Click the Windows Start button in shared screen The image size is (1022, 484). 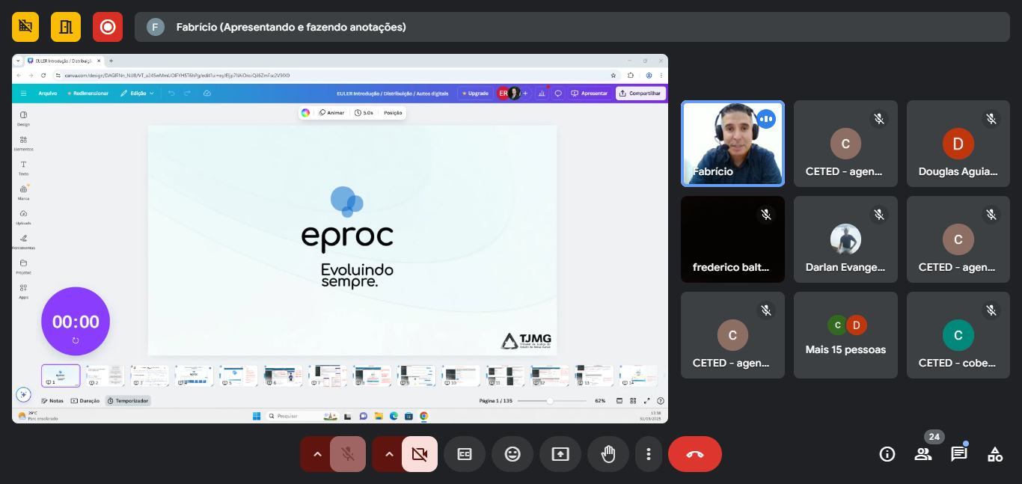coord(257,416)
